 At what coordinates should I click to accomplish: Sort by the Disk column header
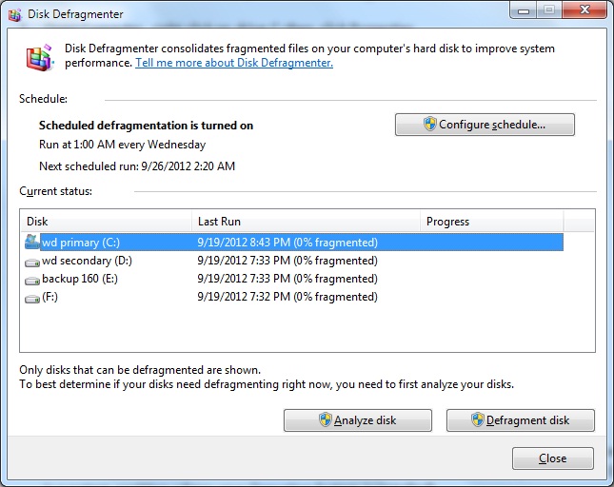click(x=106, y=222)
